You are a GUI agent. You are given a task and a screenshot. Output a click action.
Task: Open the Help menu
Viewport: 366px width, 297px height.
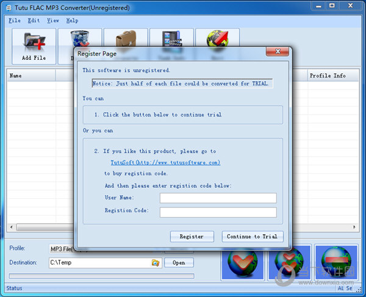(x=72, y=21)
